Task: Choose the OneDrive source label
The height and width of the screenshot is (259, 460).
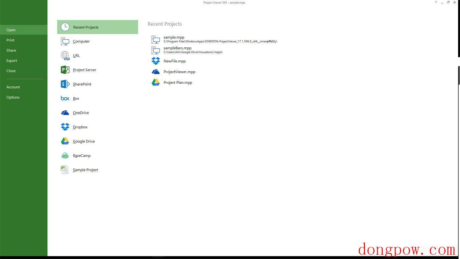Action: point(81,113)
